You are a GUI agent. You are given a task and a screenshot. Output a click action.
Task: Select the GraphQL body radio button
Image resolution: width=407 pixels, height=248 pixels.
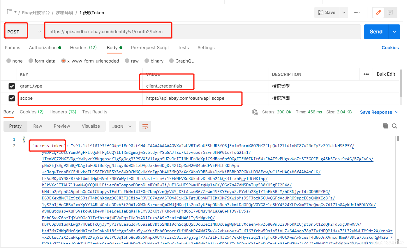coord(171,61)
